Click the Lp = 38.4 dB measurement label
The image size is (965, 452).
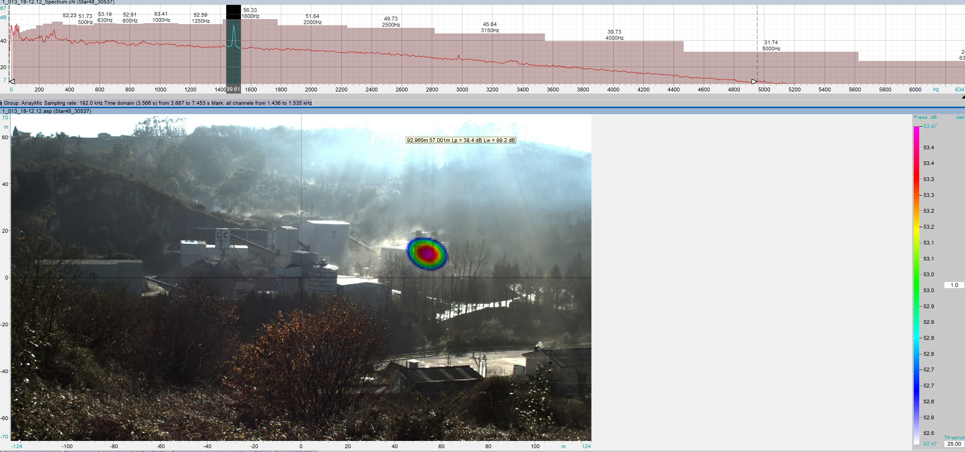point(461,140)
